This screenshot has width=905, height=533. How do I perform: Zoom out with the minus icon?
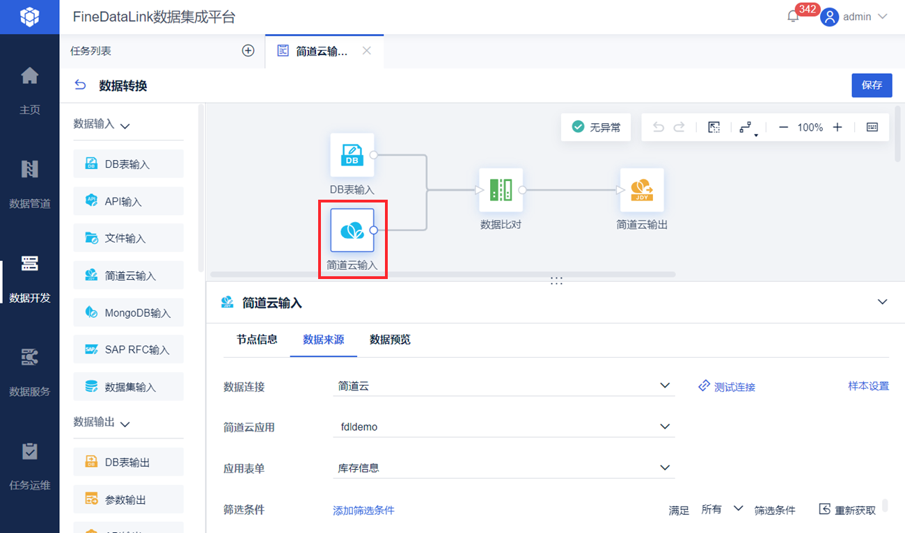tap(783, 127)
